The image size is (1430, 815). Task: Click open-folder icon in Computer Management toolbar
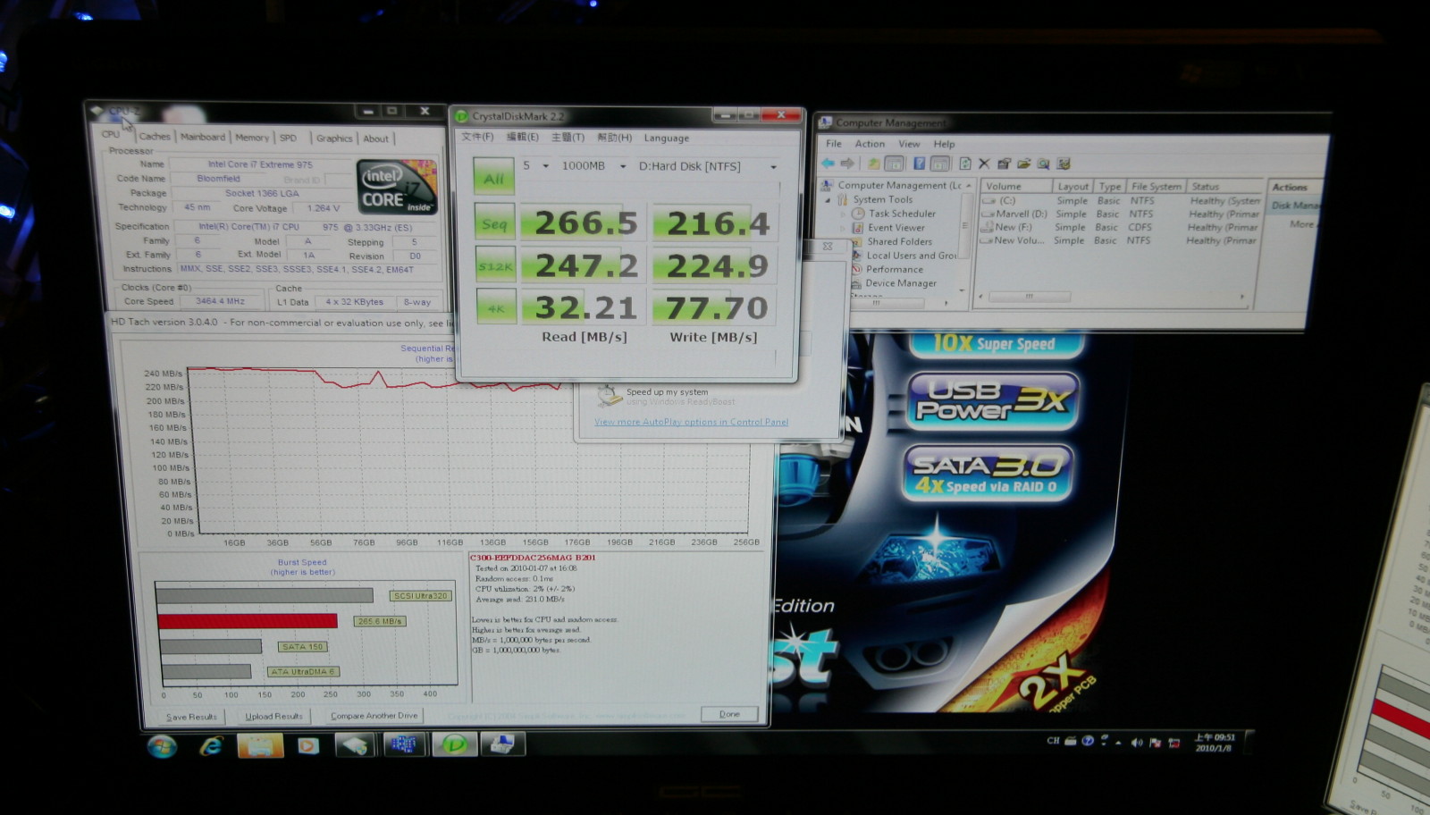click(x=1023, y=164)
